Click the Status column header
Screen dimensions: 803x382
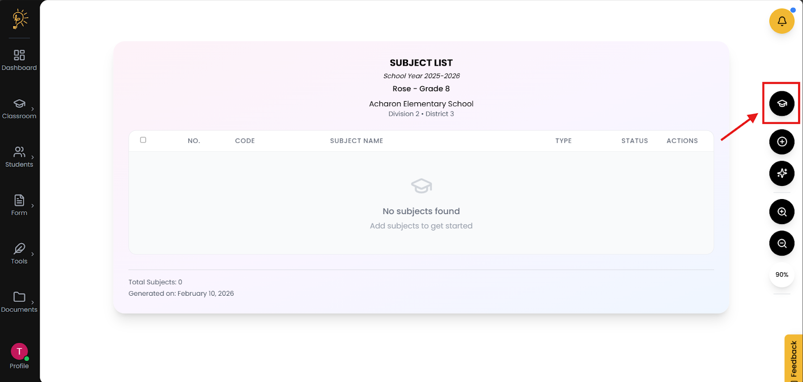(634, 141)
